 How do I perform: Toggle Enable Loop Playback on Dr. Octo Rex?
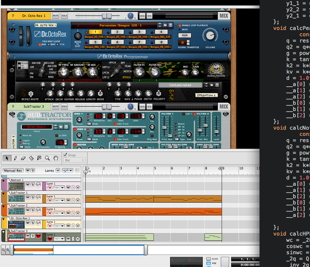[x=180, y=25]
